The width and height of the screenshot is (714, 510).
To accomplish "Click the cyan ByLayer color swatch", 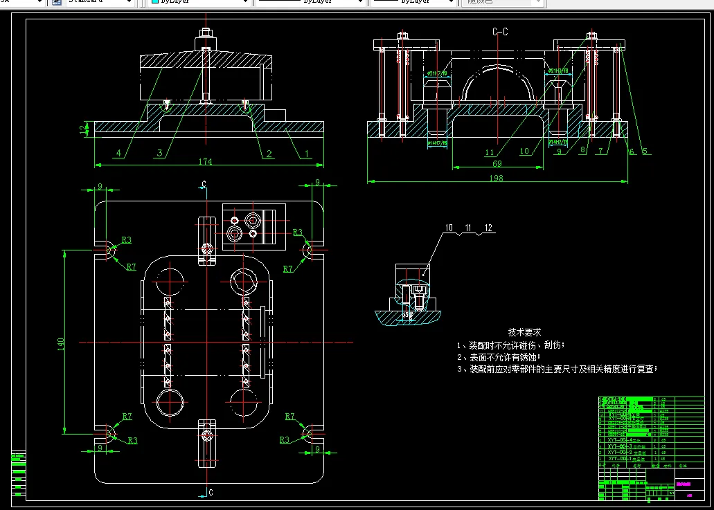I will (x=155, y=2).
